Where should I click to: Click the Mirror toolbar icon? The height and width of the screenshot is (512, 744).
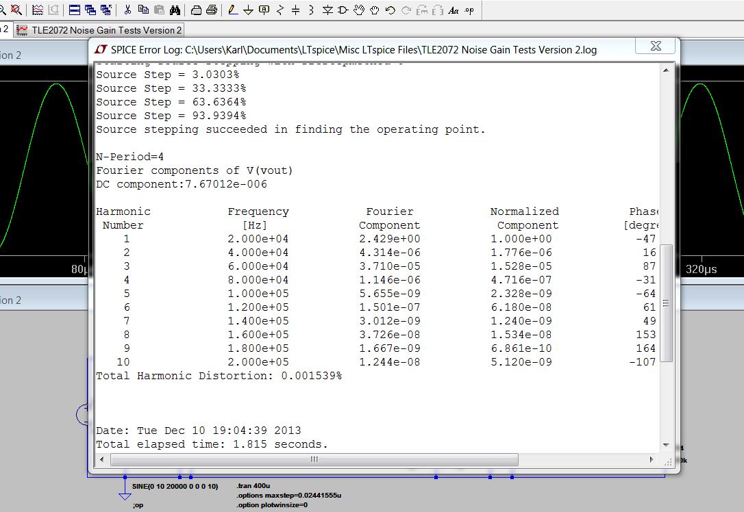(438, 10)
